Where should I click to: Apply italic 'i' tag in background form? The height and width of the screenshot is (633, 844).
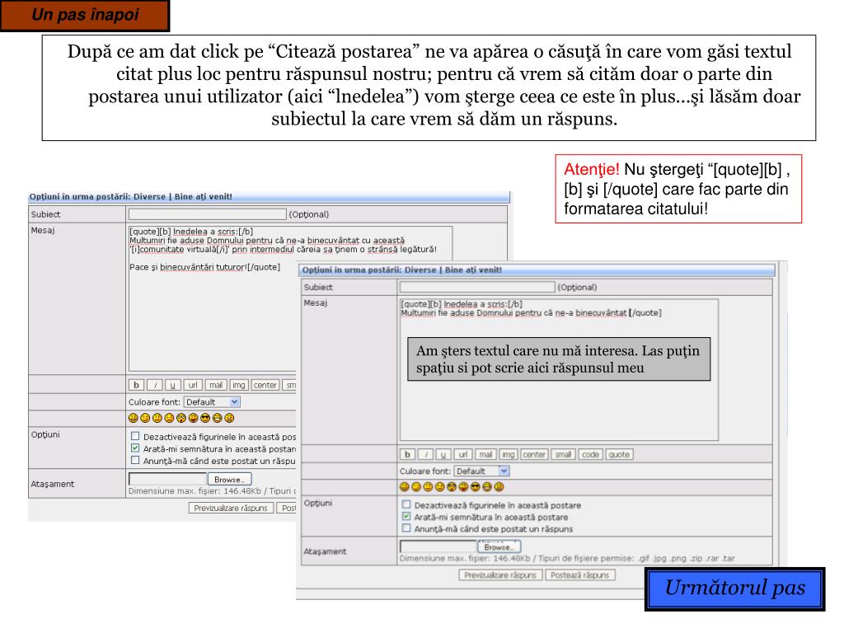coord(155,385)
